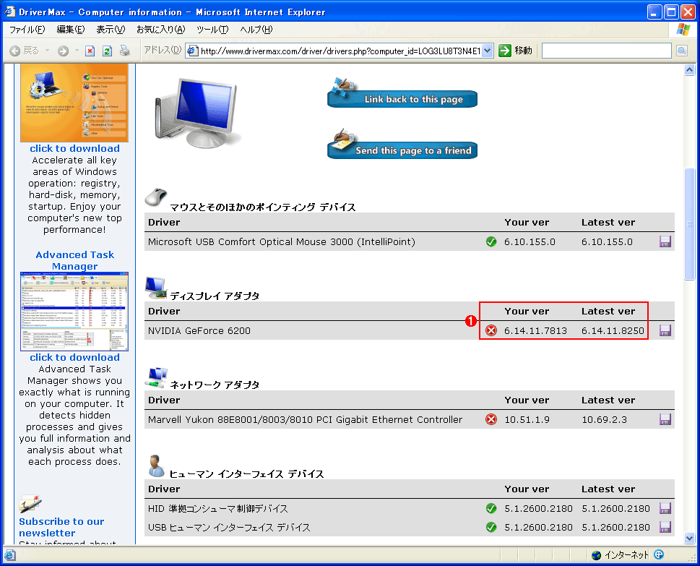700x566 pixels.
Task: Open the お気に入り(A) menu
Action: click(160, 30)
